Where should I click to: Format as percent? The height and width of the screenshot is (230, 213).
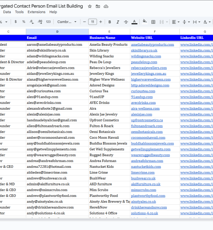[24, 22]
